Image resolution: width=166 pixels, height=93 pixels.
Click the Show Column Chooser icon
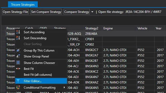click(18, 63)
